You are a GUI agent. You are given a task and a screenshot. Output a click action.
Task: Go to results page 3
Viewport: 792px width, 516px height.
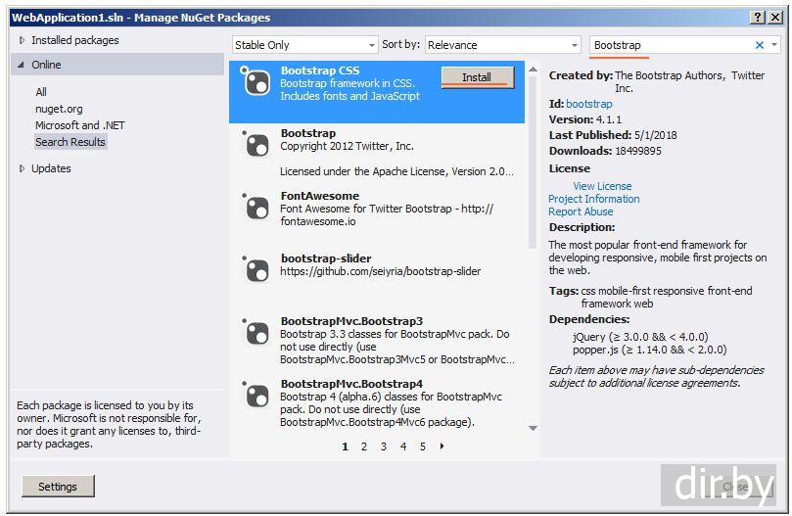383,446
